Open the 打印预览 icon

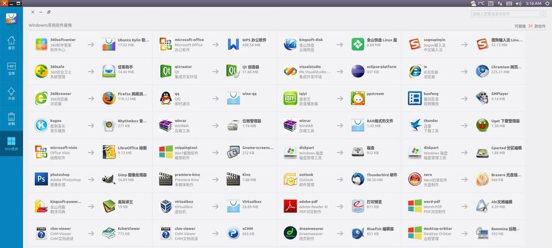tap(358, 206)
